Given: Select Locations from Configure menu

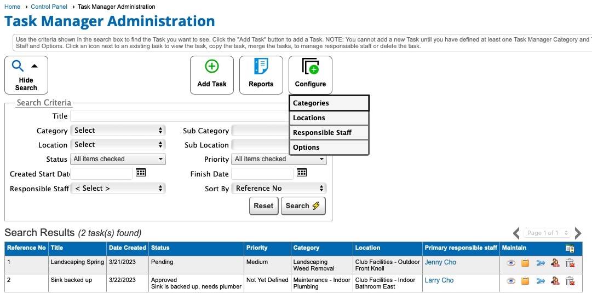Looking at the screenshot, I should click(329, 118).
